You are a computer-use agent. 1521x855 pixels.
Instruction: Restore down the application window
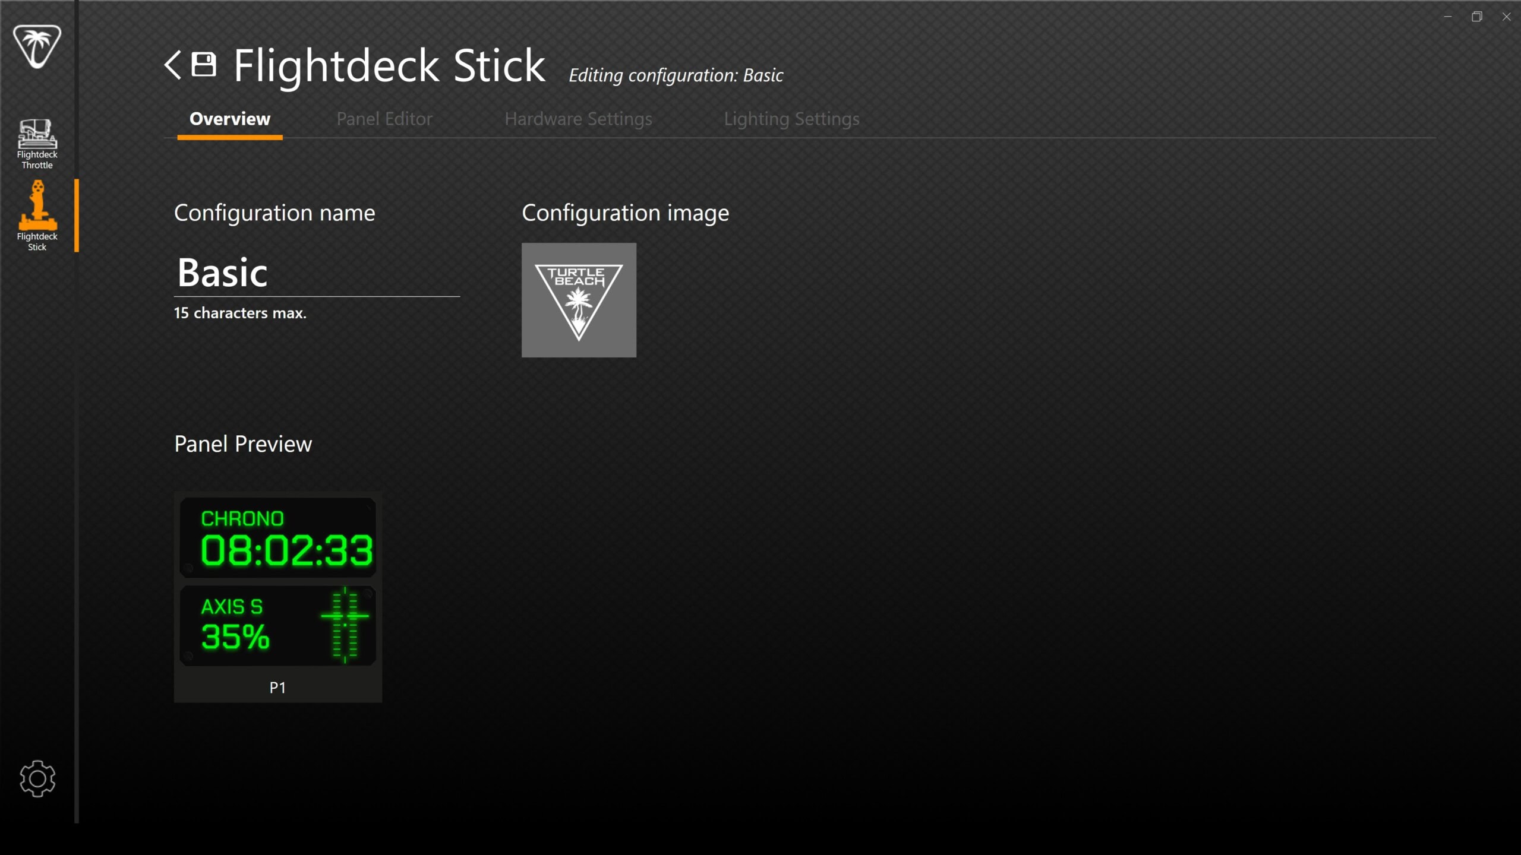[x=1477, y=17]
